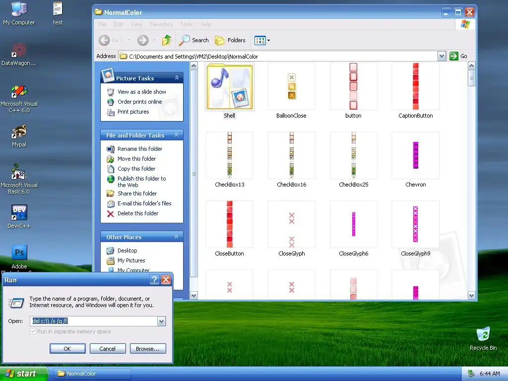Open the Help menu
Screen dimensions: 508x381
pyautogui.click(x=206, y=24)
